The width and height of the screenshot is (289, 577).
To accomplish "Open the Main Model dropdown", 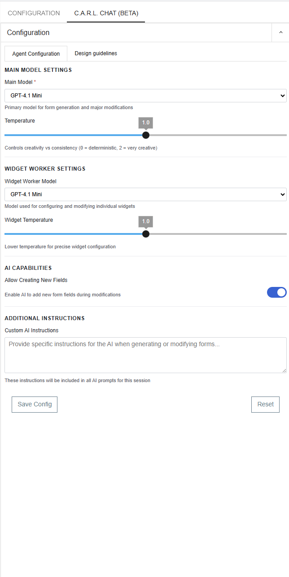I will click(145, 96).
